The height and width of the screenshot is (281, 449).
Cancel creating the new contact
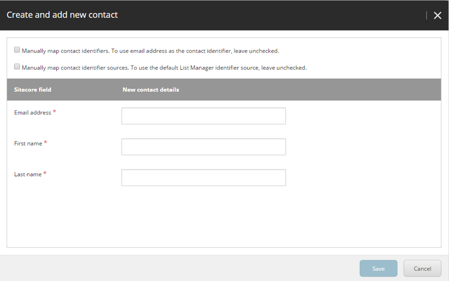pos(422,268)
